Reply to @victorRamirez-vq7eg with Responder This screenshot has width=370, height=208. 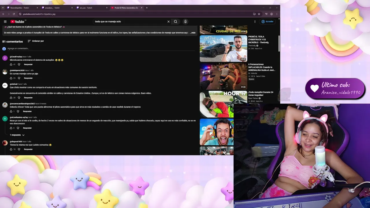[27, 128]
